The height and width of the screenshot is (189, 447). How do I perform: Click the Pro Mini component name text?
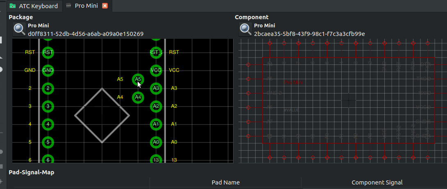(265, 26)
